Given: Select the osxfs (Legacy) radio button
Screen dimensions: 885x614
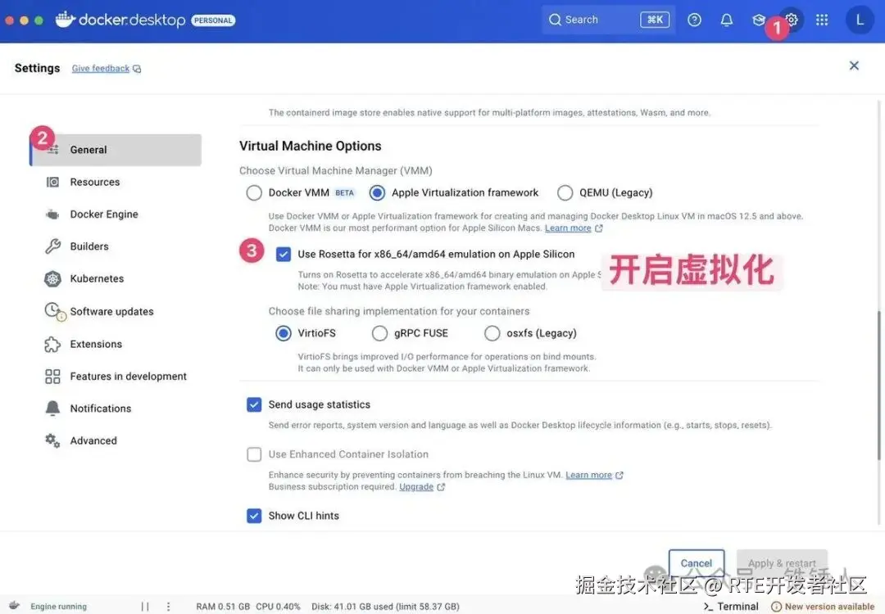Looking at the screenshot, I should pyautogui.click(x=492, y=333).
